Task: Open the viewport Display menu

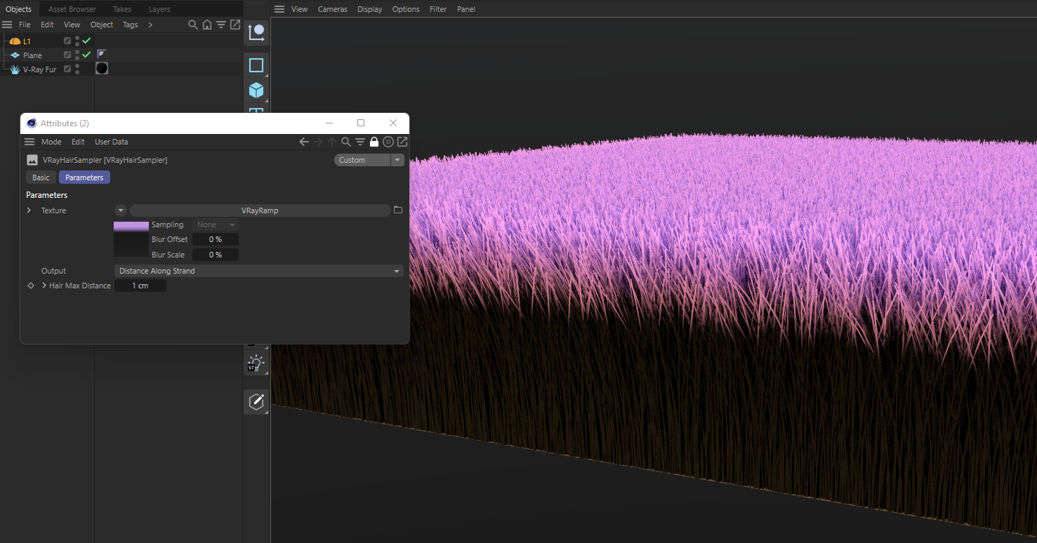Action: [x=370, y=9]
